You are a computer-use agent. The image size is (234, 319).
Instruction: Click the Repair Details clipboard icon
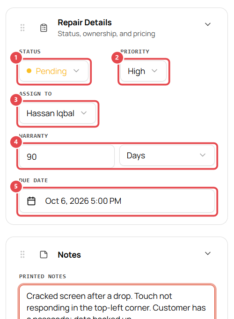click(44, 28)
